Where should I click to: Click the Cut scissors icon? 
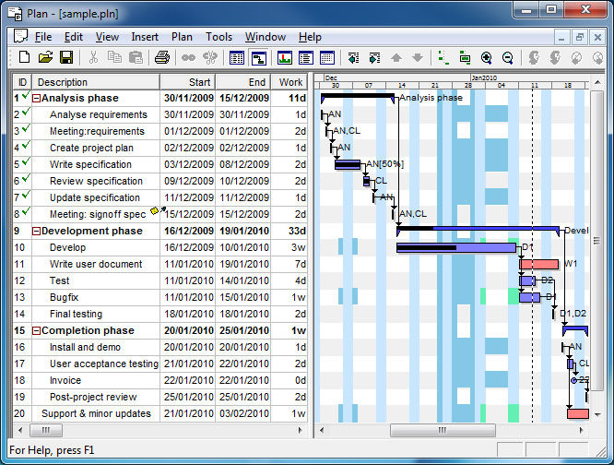point(93,57)
